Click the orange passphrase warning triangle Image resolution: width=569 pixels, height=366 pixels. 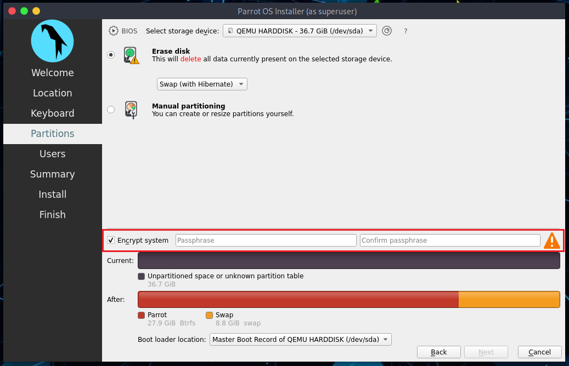[551, 240]
